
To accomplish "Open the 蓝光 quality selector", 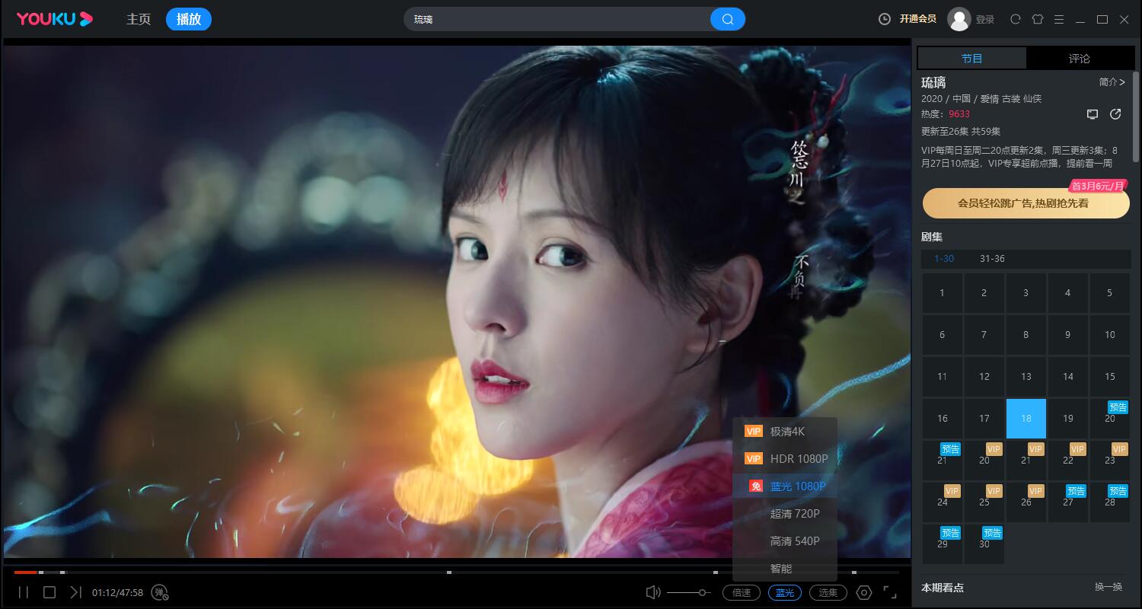I will click(784, 593).
